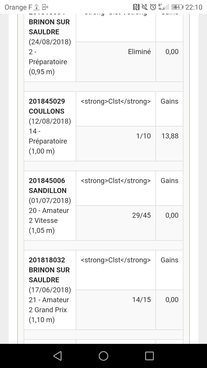Tap the 29/45 ranking cell
The height and width of the screenshot is (368, 207).
click(x=141, y=215)
